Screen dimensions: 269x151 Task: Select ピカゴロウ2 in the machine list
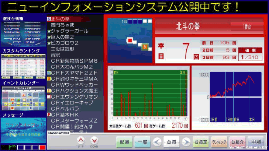click(65, 43)
